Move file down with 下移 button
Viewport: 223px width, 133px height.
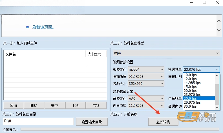tap(96, 106)
